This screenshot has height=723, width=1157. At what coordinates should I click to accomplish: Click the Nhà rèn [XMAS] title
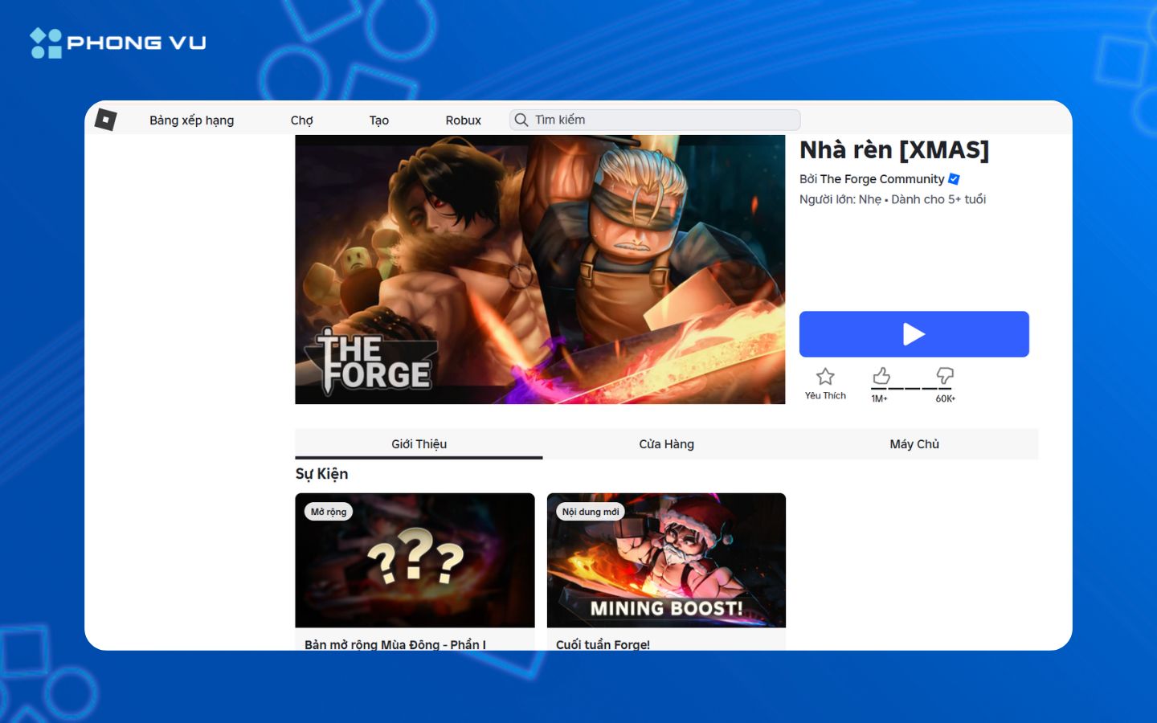click(894, 150)
